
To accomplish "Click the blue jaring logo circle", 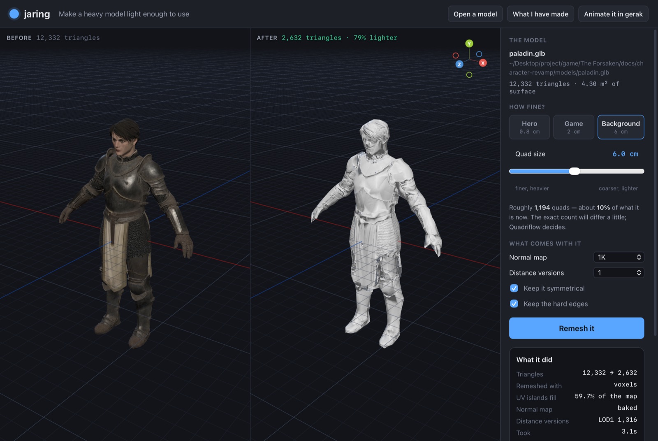I will coord(14,14).
